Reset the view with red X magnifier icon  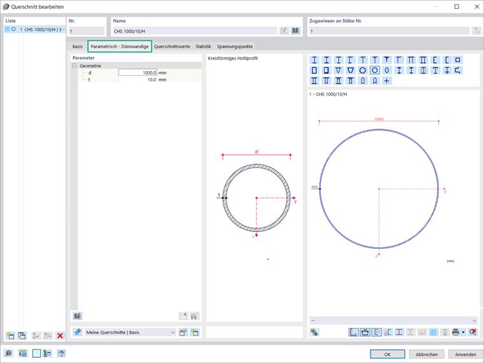(x=473, y=332)
